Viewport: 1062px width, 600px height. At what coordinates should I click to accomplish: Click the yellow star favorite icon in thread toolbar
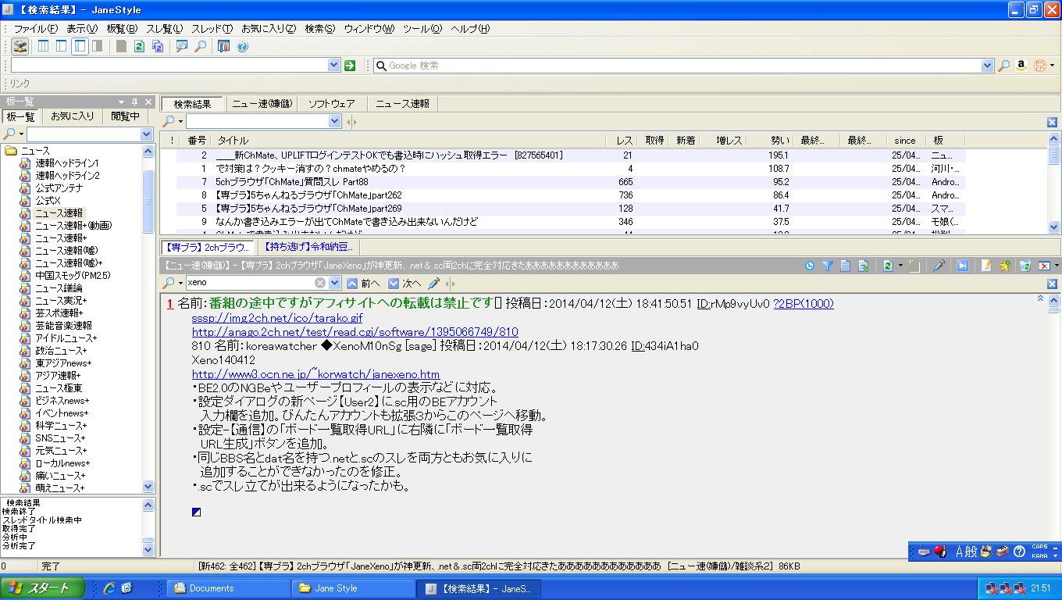point(1006,266)
